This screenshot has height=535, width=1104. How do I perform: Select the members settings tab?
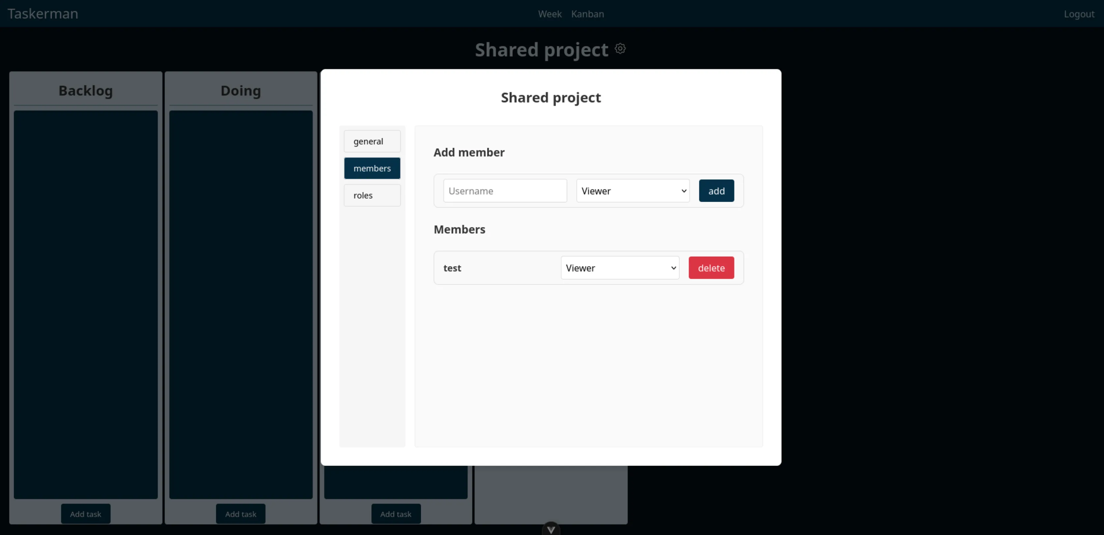(372, 168)
